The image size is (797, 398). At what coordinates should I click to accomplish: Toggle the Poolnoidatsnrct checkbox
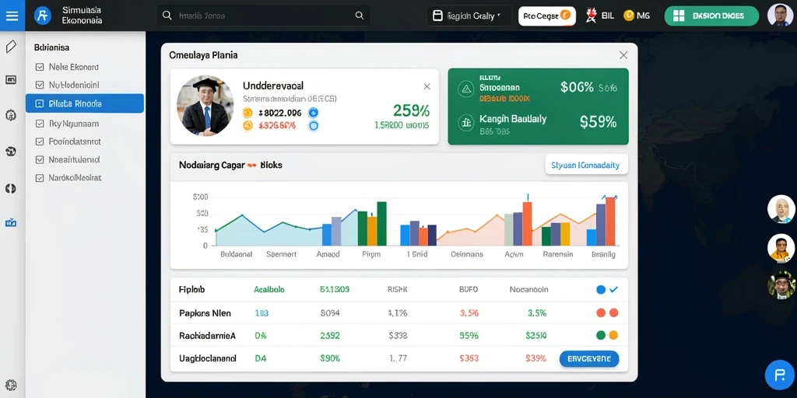click(39, 141)
